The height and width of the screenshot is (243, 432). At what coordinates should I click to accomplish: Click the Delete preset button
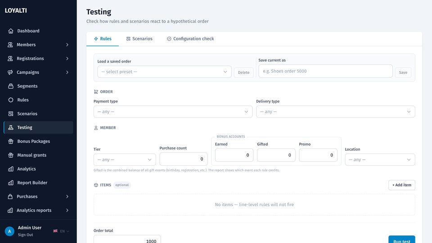pyautogui.click(x=243, y=72)
